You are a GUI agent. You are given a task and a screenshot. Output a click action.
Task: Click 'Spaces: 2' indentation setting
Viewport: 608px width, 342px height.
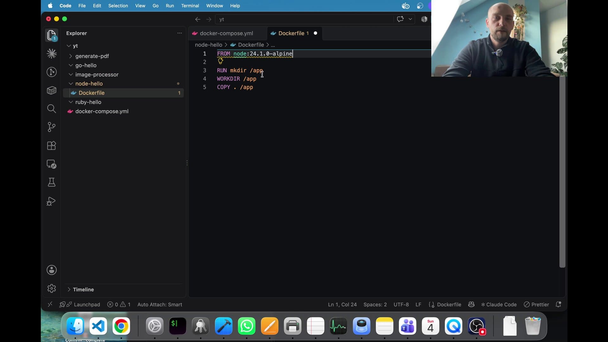pos(375,304)
